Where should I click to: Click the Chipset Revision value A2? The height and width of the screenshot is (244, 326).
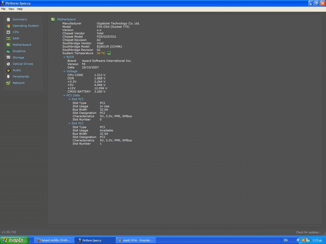(x=99, y=40)
